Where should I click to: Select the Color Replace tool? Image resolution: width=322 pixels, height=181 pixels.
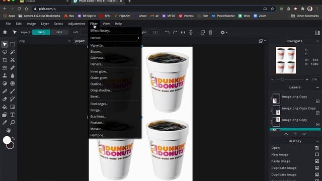13,99
